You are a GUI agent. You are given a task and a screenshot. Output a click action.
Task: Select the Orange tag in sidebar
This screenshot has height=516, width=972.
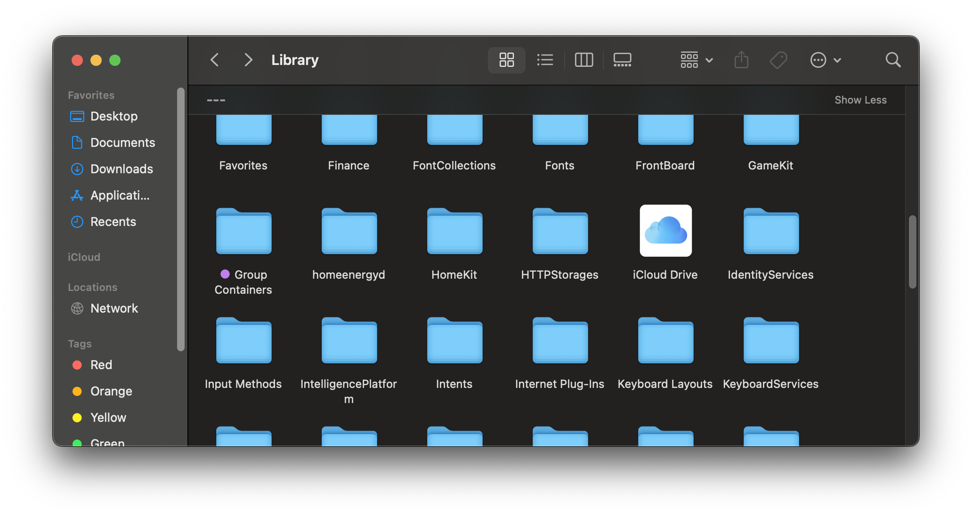click(x=111, y=391)
